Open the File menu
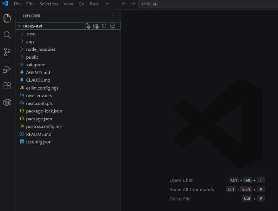 point(17,4)
